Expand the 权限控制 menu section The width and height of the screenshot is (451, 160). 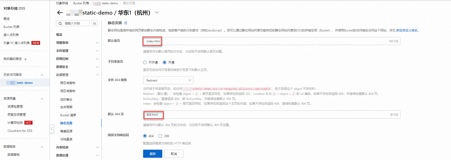[97, 59]
